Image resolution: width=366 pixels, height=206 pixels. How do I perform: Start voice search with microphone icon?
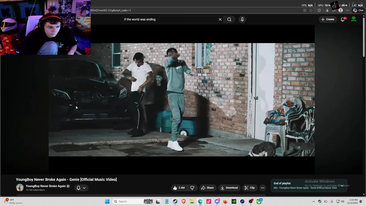242,19
